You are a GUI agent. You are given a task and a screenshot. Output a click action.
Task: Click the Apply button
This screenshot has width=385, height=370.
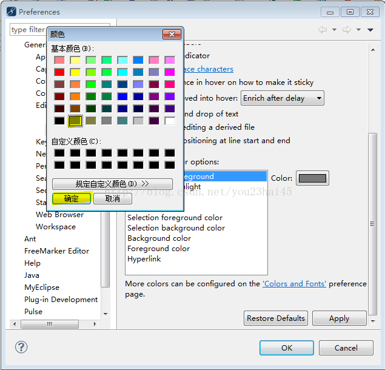point(340,318)
